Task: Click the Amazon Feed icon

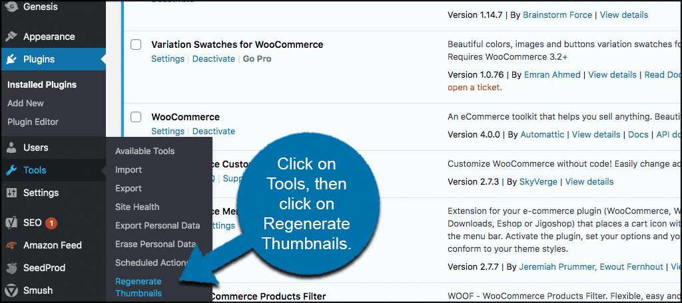Action: [x=11, y=245]
